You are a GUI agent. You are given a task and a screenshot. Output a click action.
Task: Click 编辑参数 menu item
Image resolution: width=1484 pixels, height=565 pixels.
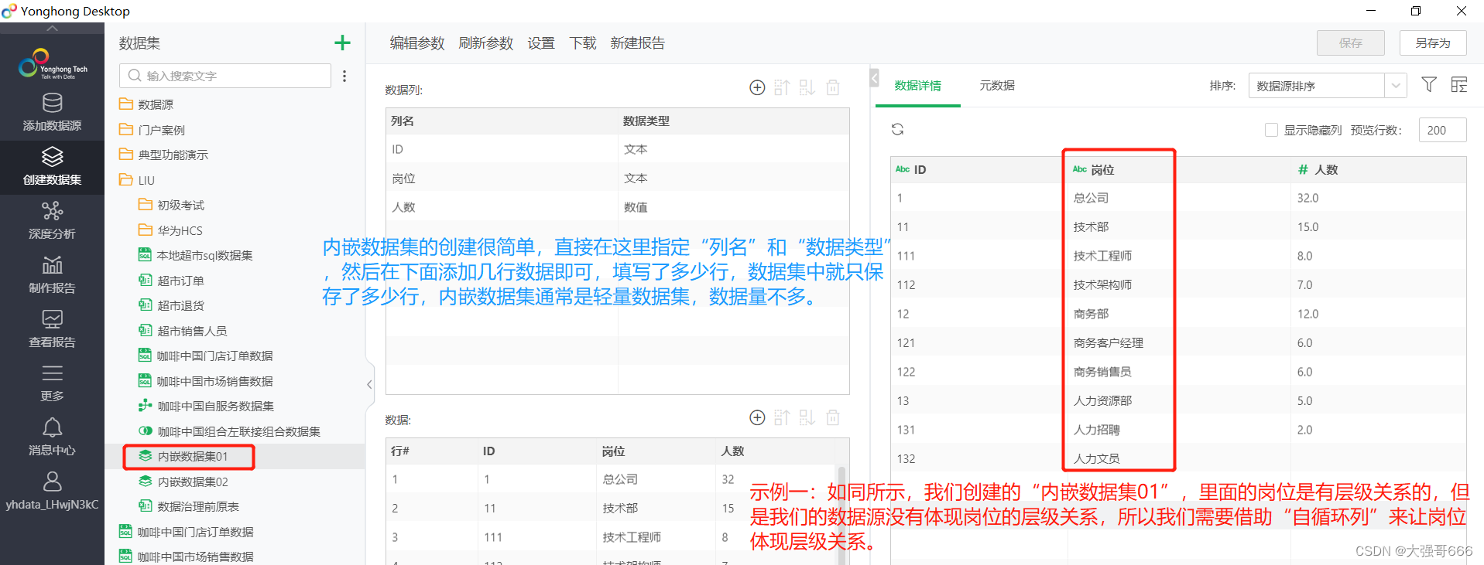tap(417, 43)
